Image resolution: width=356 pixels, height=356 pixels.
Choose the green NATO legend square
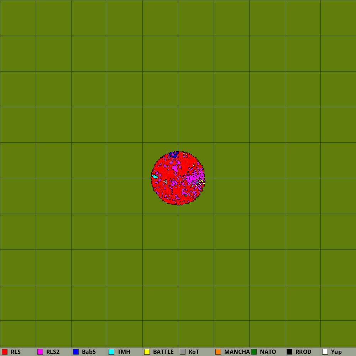pos(254,352)
